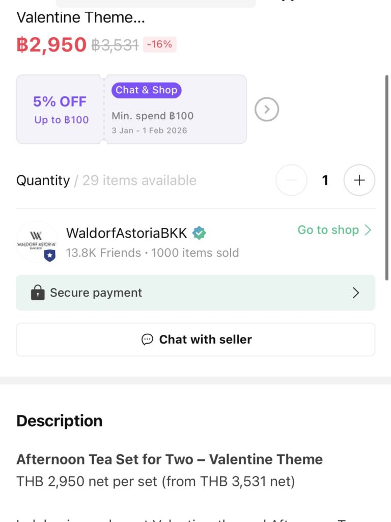Decrease quantity with the minus button
This screenshot has width=391, height=522.
click(x=291, y=180)
